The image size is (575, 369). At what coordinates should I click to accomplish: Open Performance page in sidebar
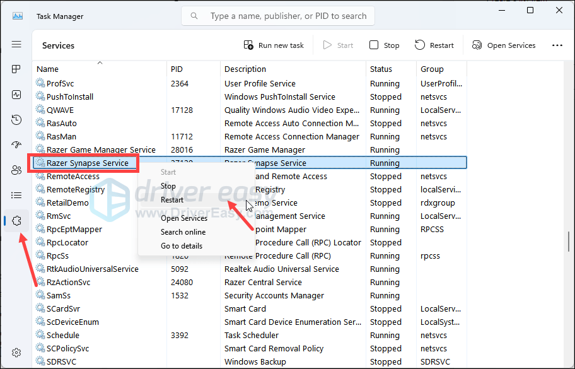tap(16, 95)
